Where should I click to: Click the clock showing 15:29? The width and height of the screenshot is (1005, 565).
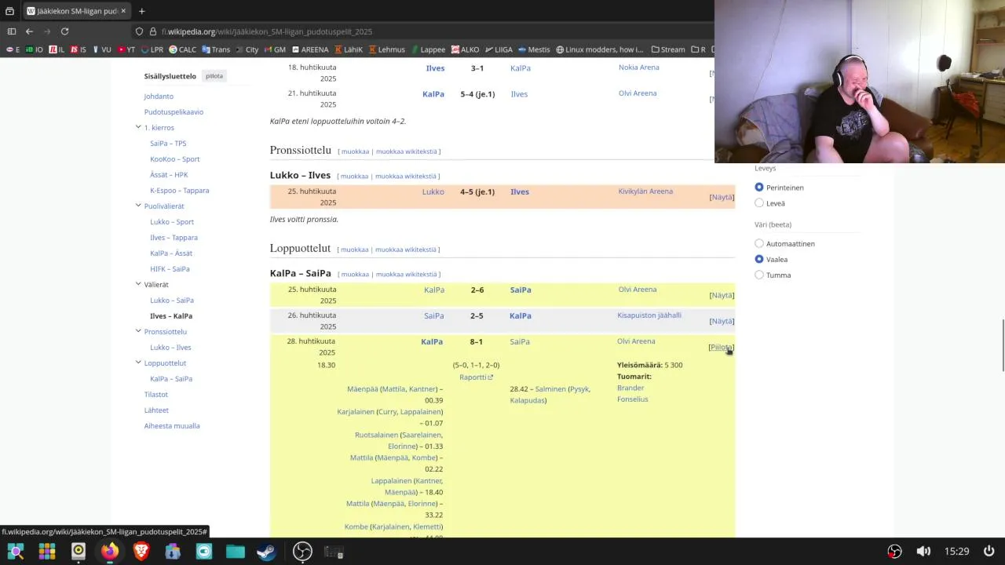coord(956,552)
